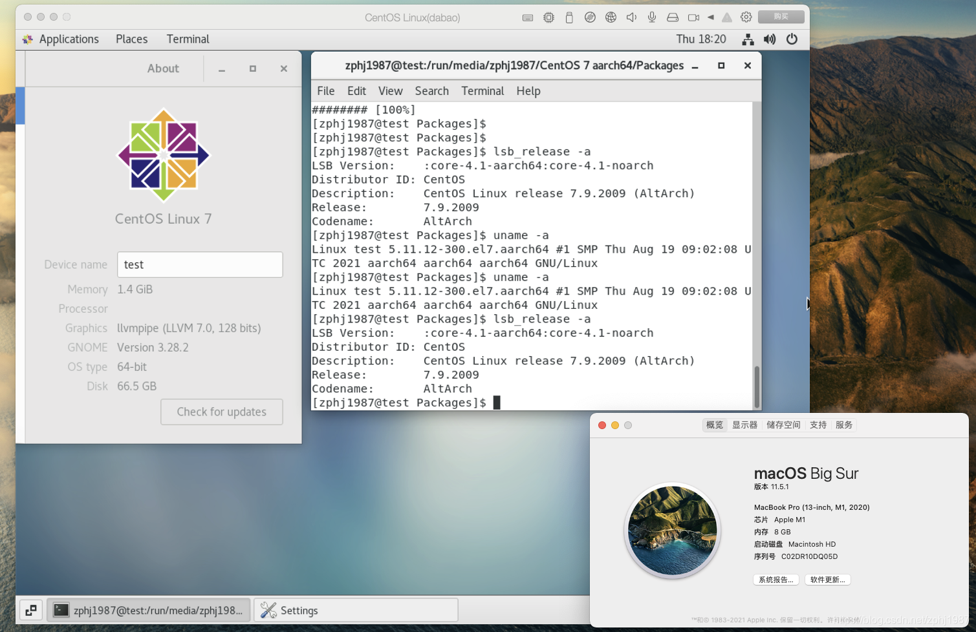Screen dimensions: 976x632
Task: Click 系统报告... button
Action: pos(776,580)
